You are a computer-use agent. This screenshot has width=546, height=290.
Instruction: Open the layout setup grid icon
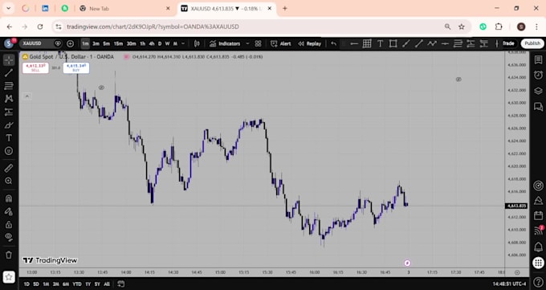pyautogui.click(x=258, y=43)
